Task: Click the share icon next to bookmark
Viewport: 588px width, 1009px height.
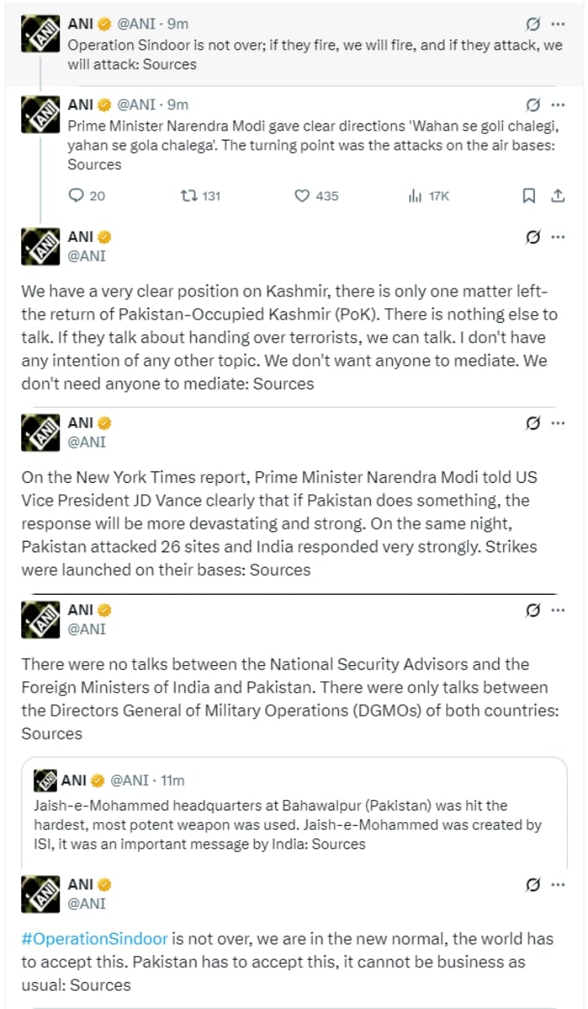Action: click(x=558, y=195)
